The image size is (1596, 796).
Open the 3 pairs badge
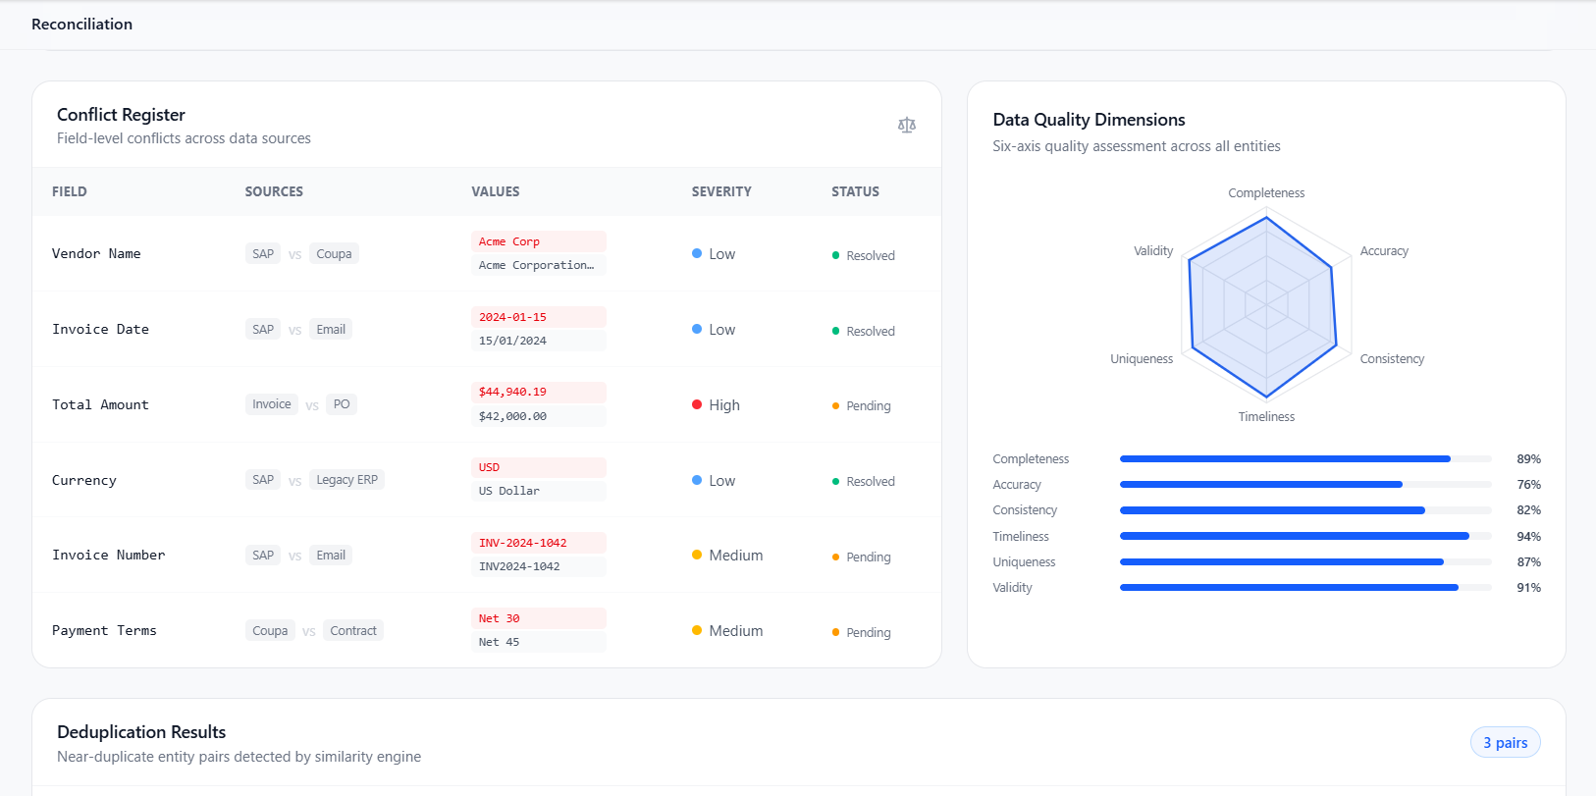tap(1505, 742)
